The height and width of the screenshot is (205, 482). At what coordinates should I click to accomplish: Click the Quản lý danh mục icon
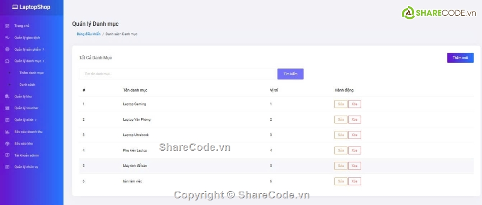click(8, 61)
